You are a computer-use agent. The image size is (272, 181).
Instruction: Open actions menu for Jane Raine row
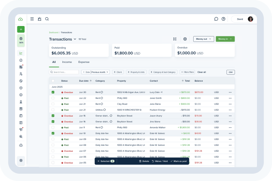tap(230, 104)
